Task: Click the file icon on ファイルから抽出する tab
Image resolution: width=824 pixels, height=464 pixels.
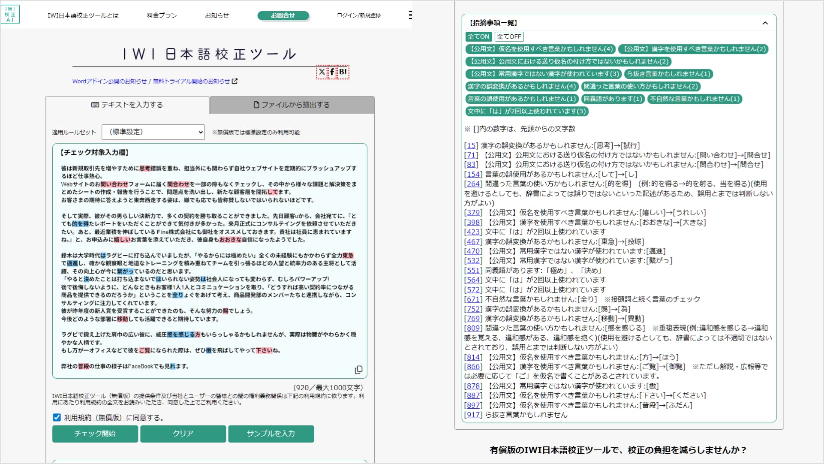Action: tap(256, 104)
